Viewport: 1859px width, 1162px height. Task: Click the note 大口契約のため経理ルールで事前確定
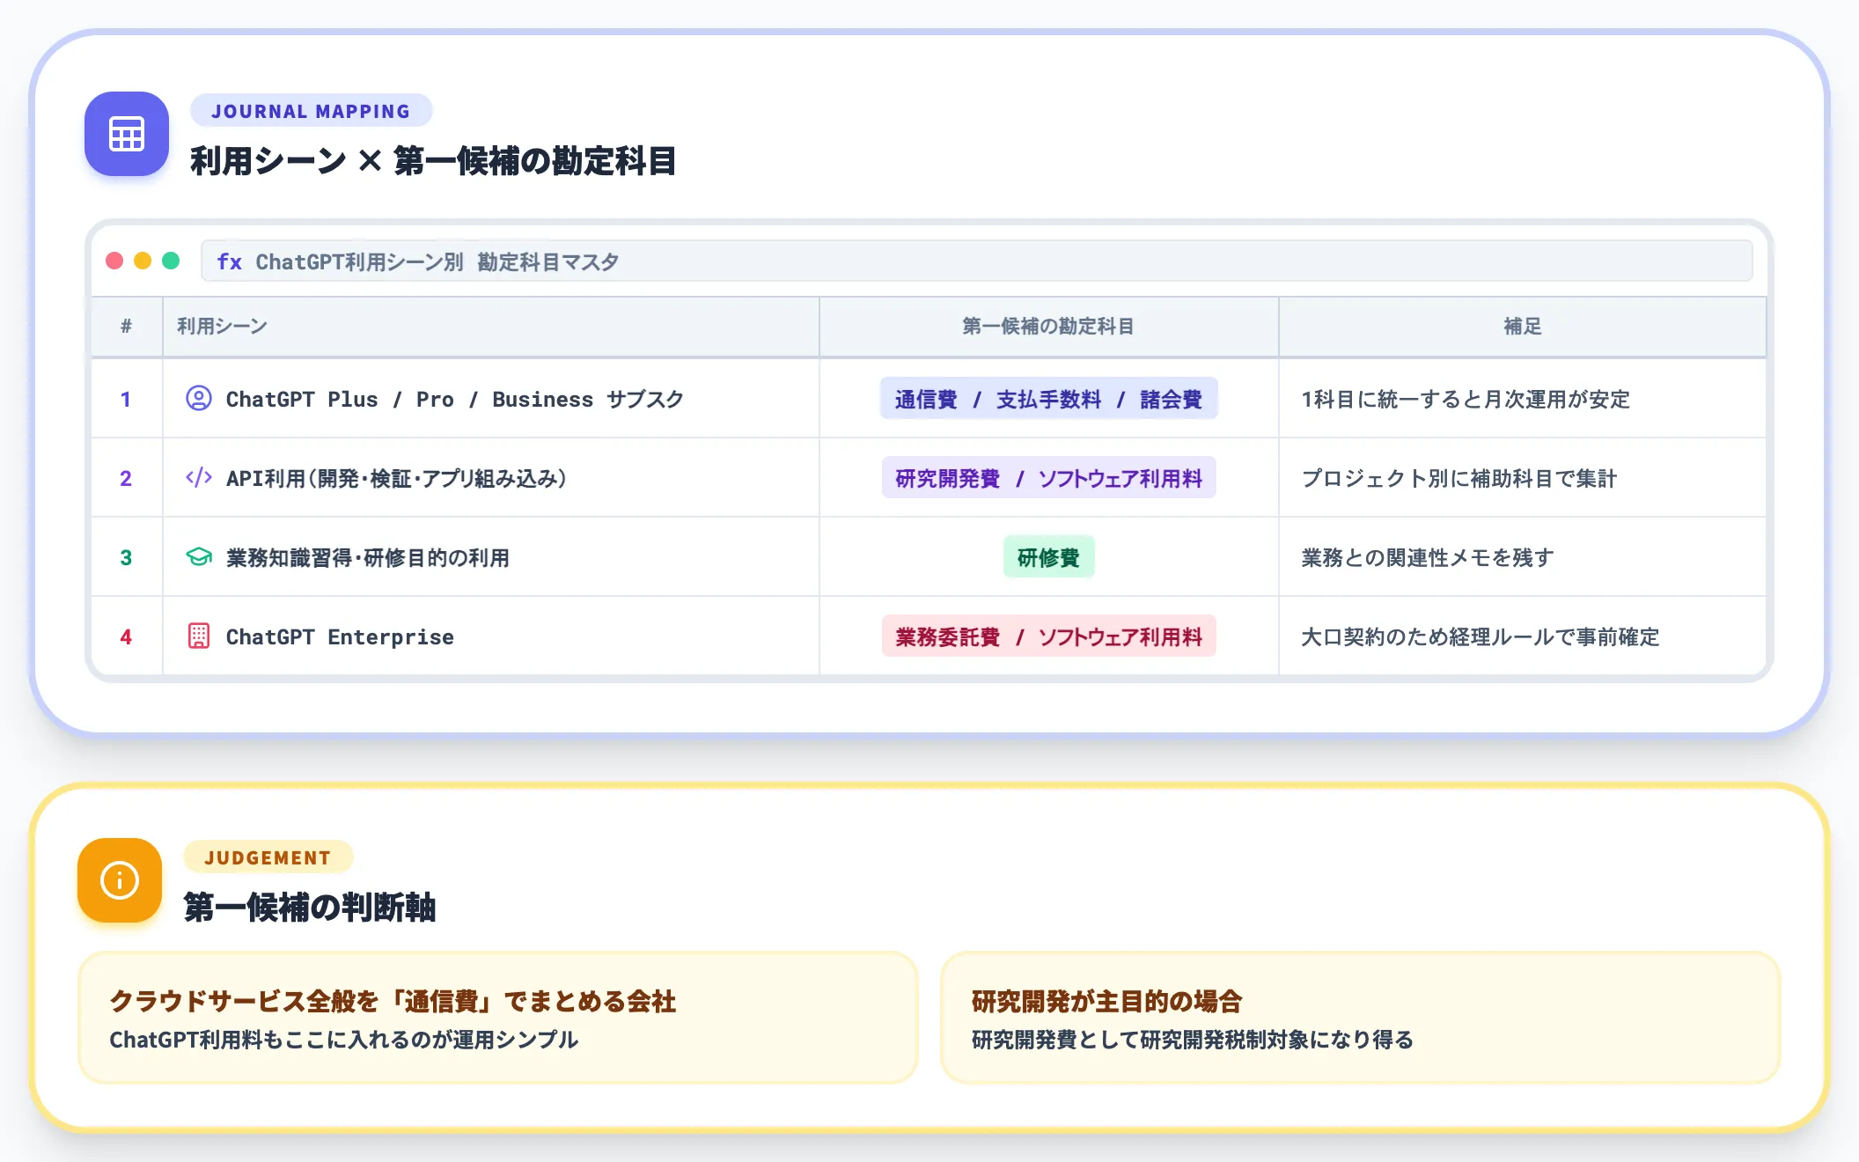(1480, 637)
